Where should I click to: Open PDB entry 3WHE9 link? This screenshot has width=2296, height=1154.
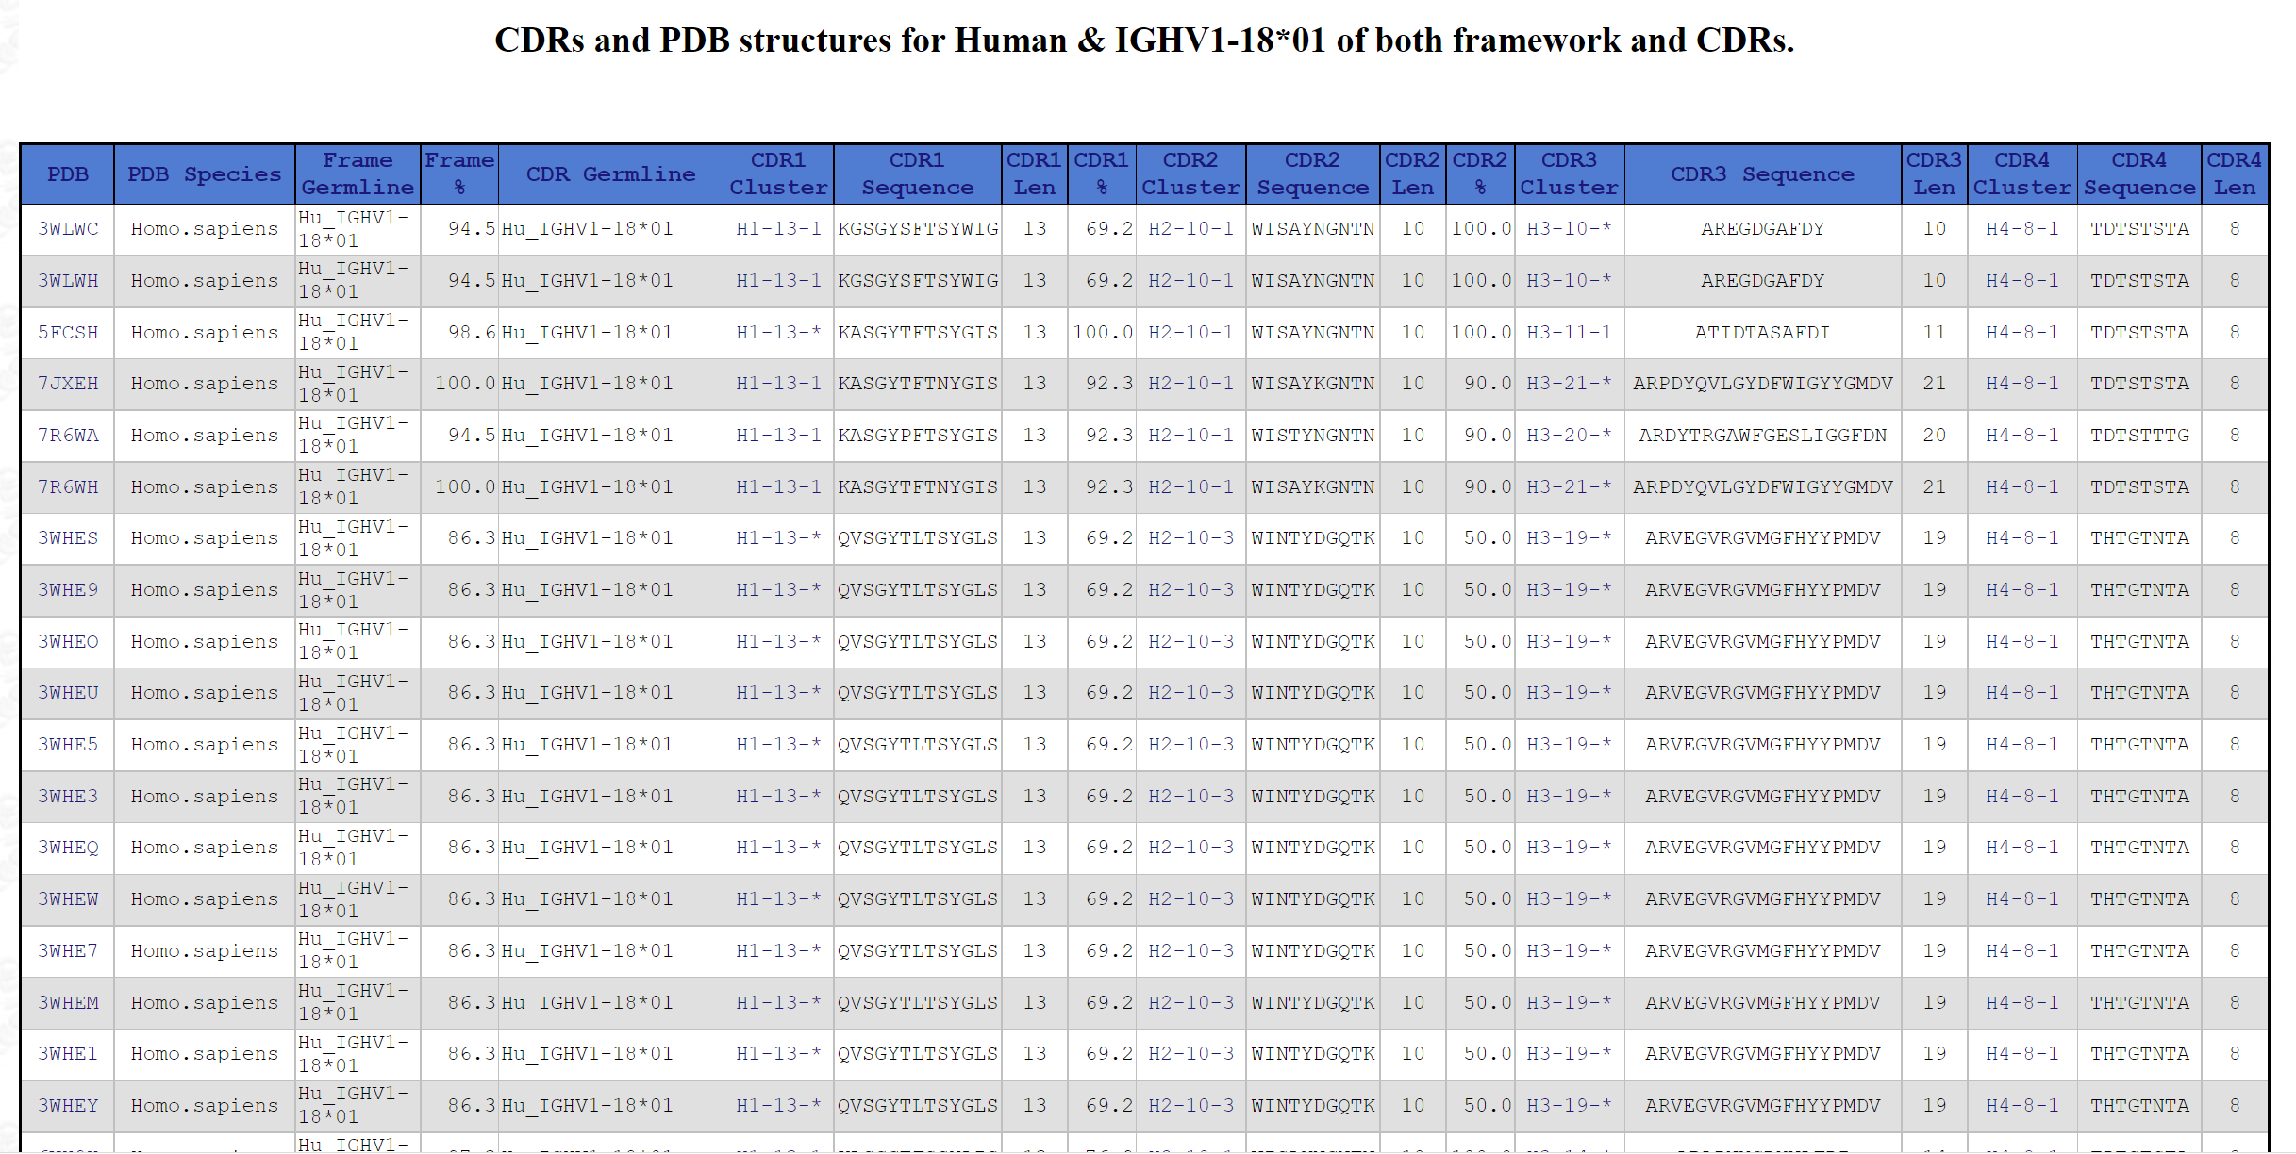pos(68,590)
